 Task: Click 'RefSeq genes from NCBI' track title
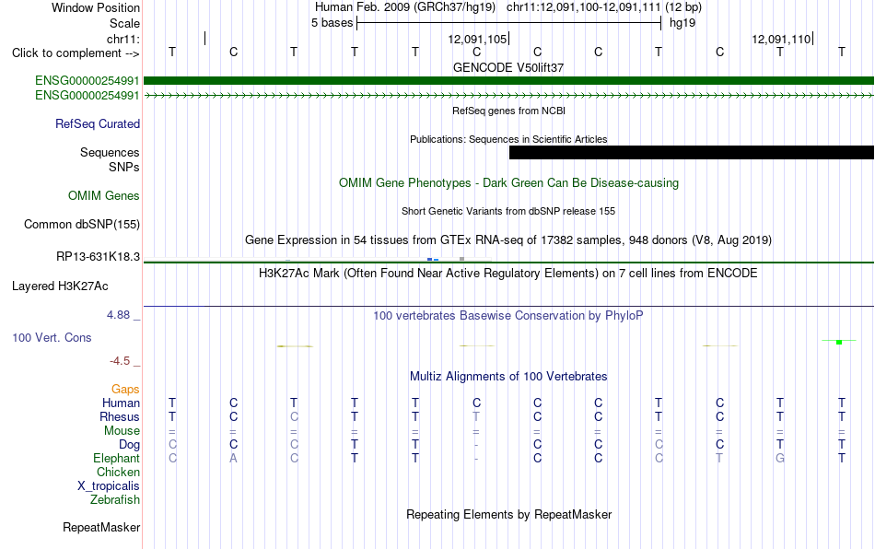tap(509, 111)
